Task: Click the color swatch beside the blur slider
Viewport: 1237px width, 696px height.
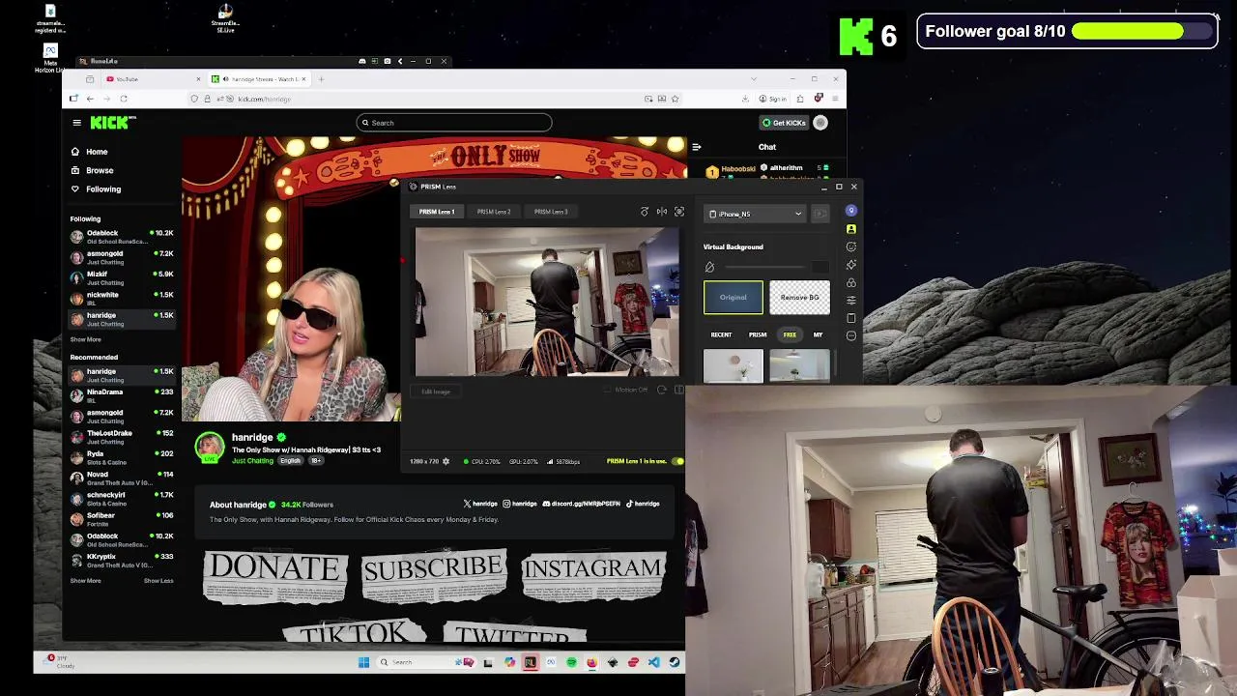Action: click(x=820, y=268)
